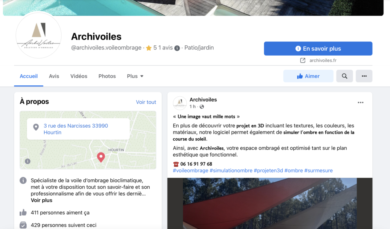Click the map info icon
The height and width of the screenshot is (229, 390).
tap(27, 161)
